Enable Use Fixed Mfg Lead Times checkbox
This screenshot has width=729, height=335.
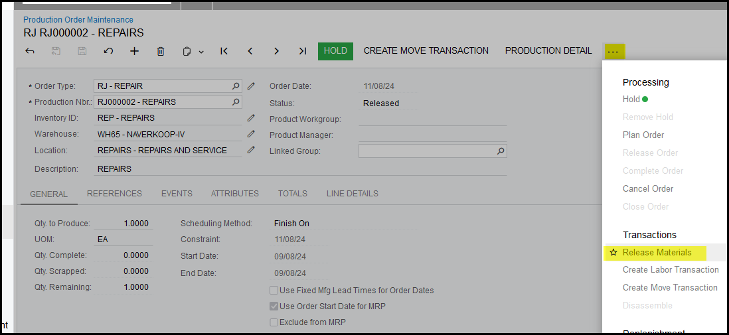[x=274, y=291]
